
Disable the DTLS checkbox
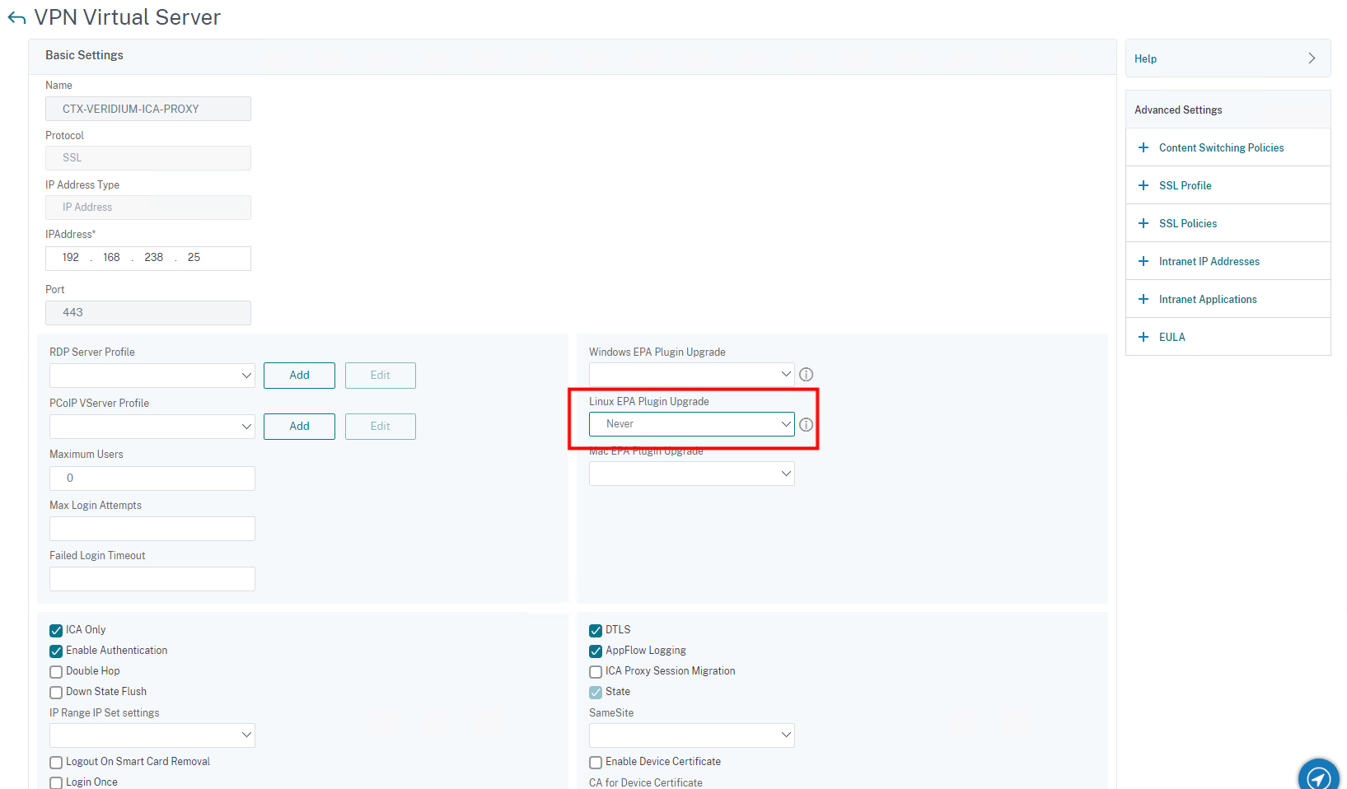[595, 630]
